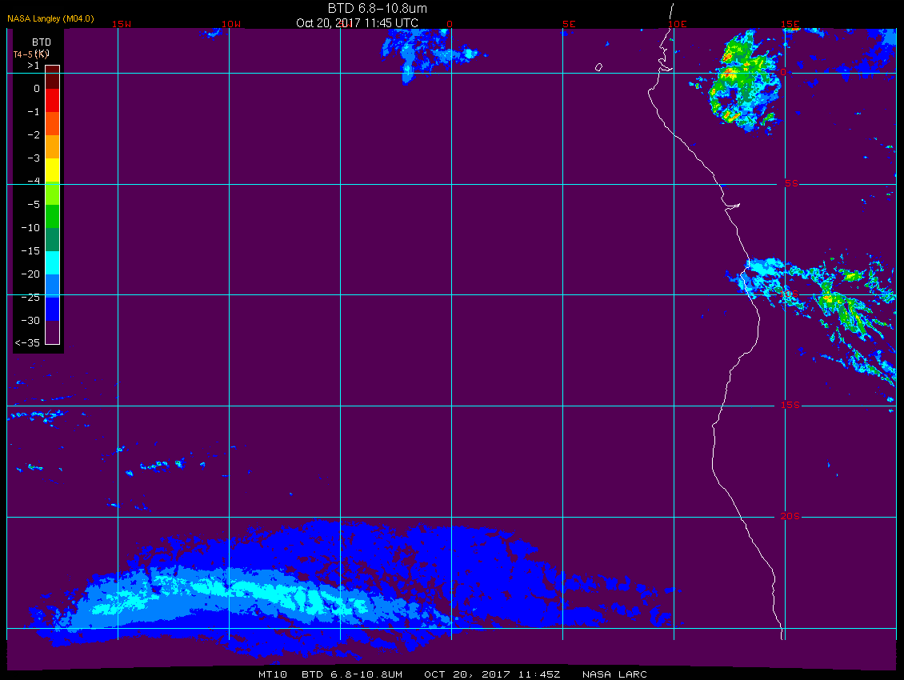Screen dimensions: 904x680
Task: Select the deep blue swatch between -25 and -30
Action: (53, 309)
